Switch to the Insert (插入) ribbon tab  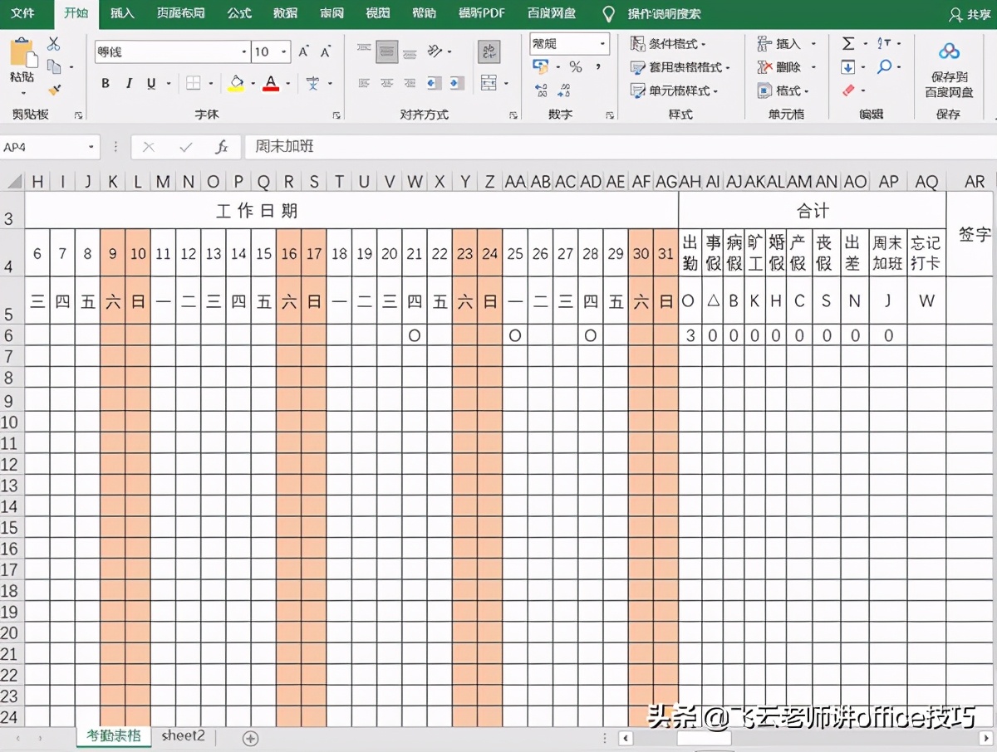pos(122,13)
